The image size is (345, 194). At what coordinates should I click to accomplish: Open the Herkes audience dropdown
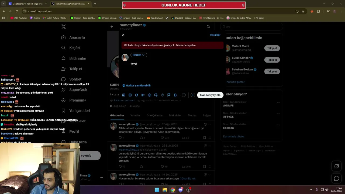coord(139,55)
